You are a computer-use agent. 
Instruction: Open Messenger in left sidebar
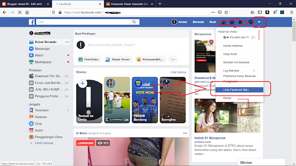(x=42, y=49)
